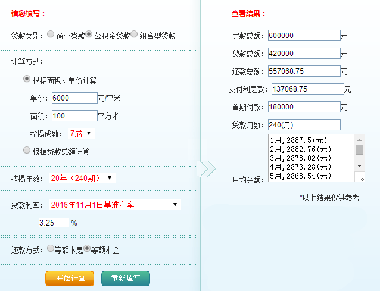
Task: Click the row 2月,2882.76(元)
Action: coord(301,149)
